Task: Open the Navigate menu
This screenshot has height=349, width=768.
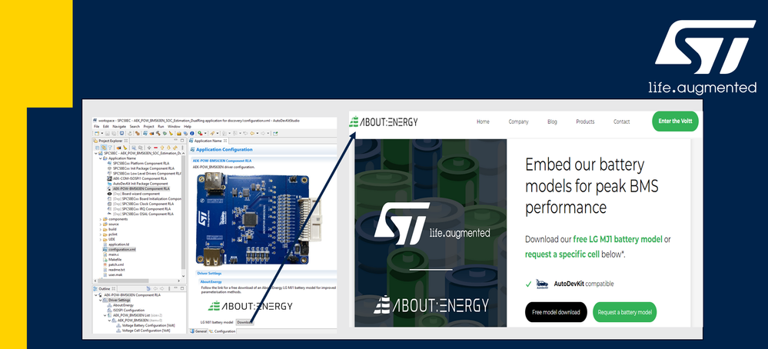Action: coord(119,126)
